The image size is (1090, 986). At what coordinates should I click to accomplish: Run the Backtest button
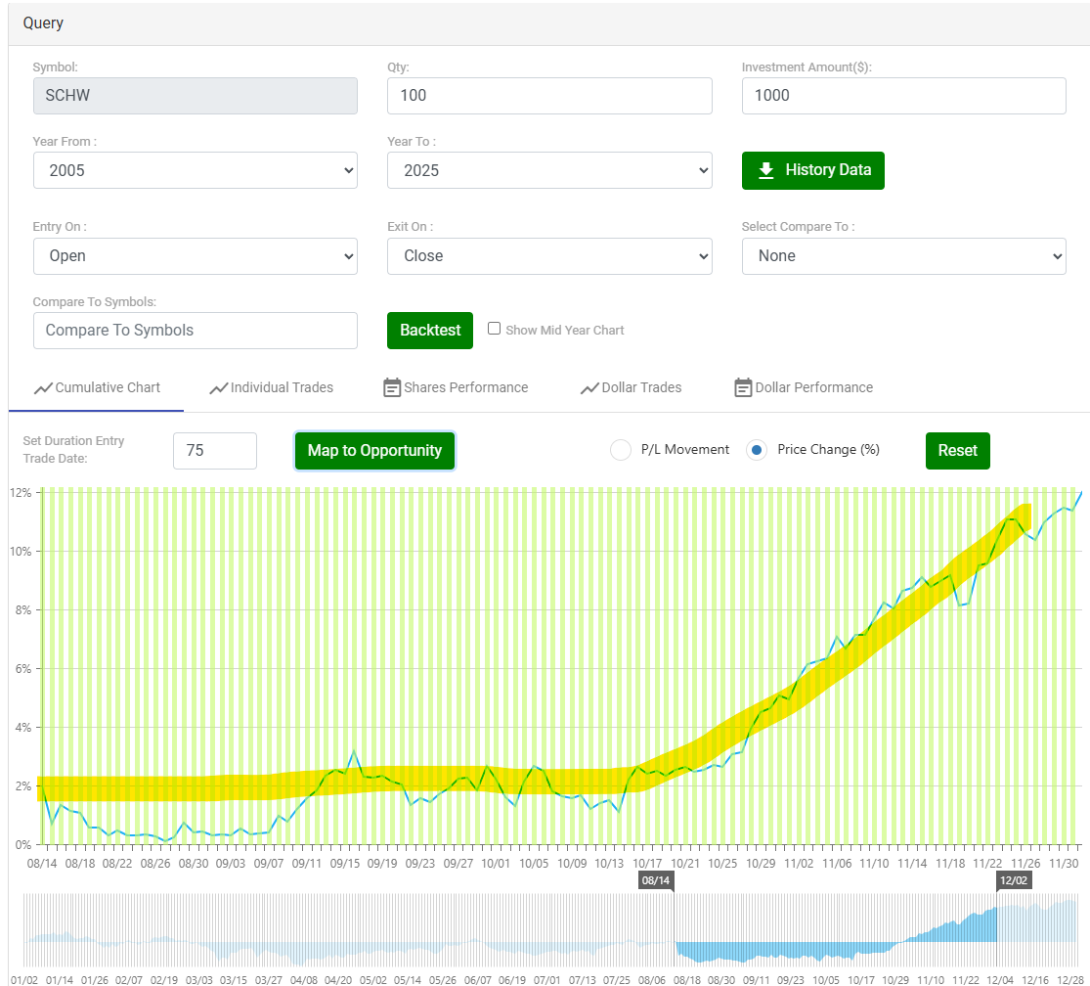pyautogui.click(x=430, y=331)
